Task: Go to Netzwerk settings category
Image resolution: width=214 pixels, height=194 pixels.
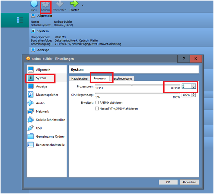Action: 43,111
